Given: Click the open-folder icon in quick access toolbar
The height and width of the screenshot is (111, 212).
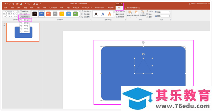Looking at the screenshot, I should click(x=37, y=4).
